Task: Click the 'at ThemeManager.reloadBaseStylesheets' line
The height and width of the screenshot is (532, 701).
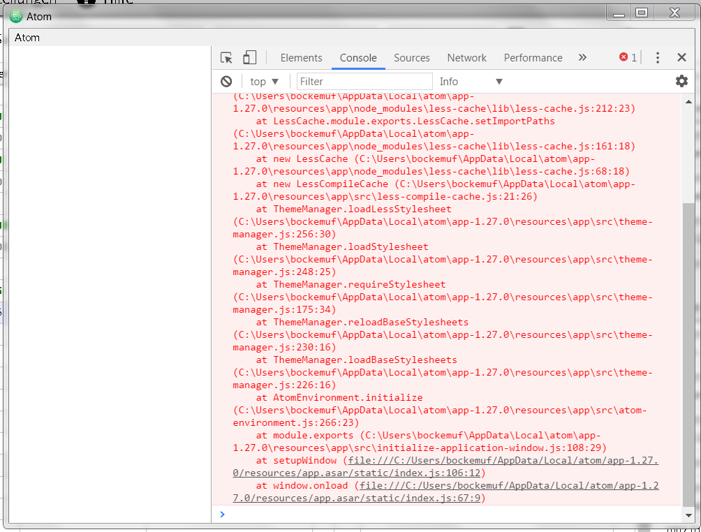Action: (x=362, y=322)
